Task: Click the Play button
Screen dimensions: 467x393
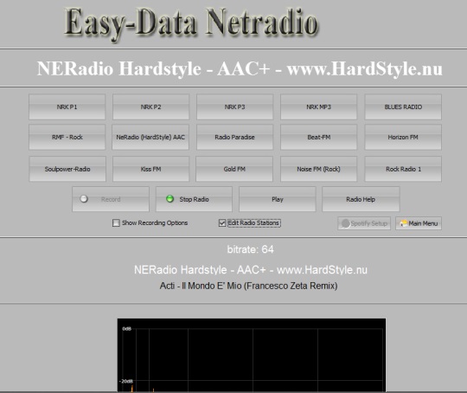Action: [x=278, y=199]
